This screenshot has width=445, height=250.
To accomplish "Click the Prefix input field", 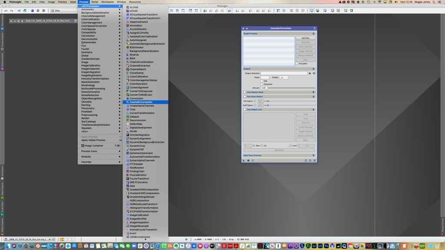I will tap(265, 77).
